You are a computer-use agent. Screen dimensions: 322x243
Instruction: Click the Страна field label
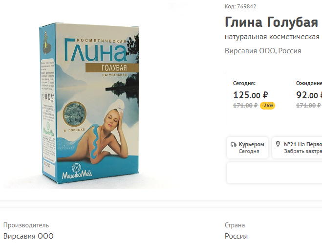point(235,225)
